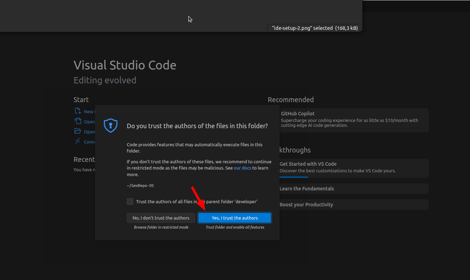Click the Connect to remote icon

[x=78, y=141]
